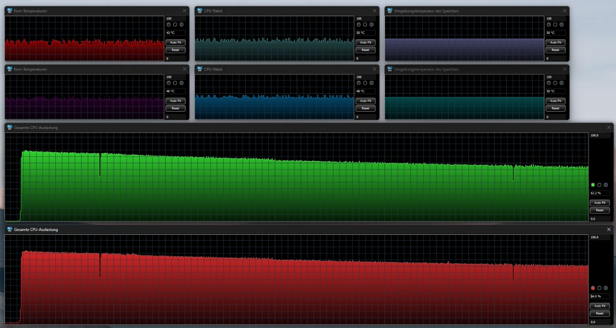This screenshot has width=616, height=328.
Task: Pick the black background circle in red Gesamte CPU-Auslastung
Action: coord(599,288)
